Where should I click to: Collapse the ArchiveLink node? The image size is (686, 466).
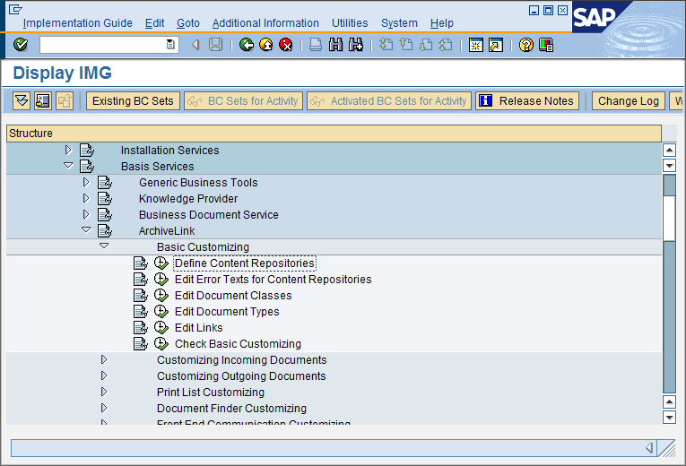point(86,231)
